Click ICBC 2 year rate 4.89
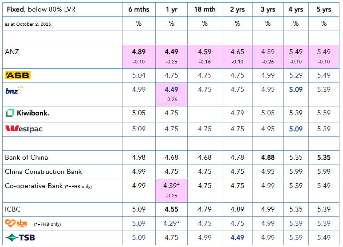 (x=237, y=209)
